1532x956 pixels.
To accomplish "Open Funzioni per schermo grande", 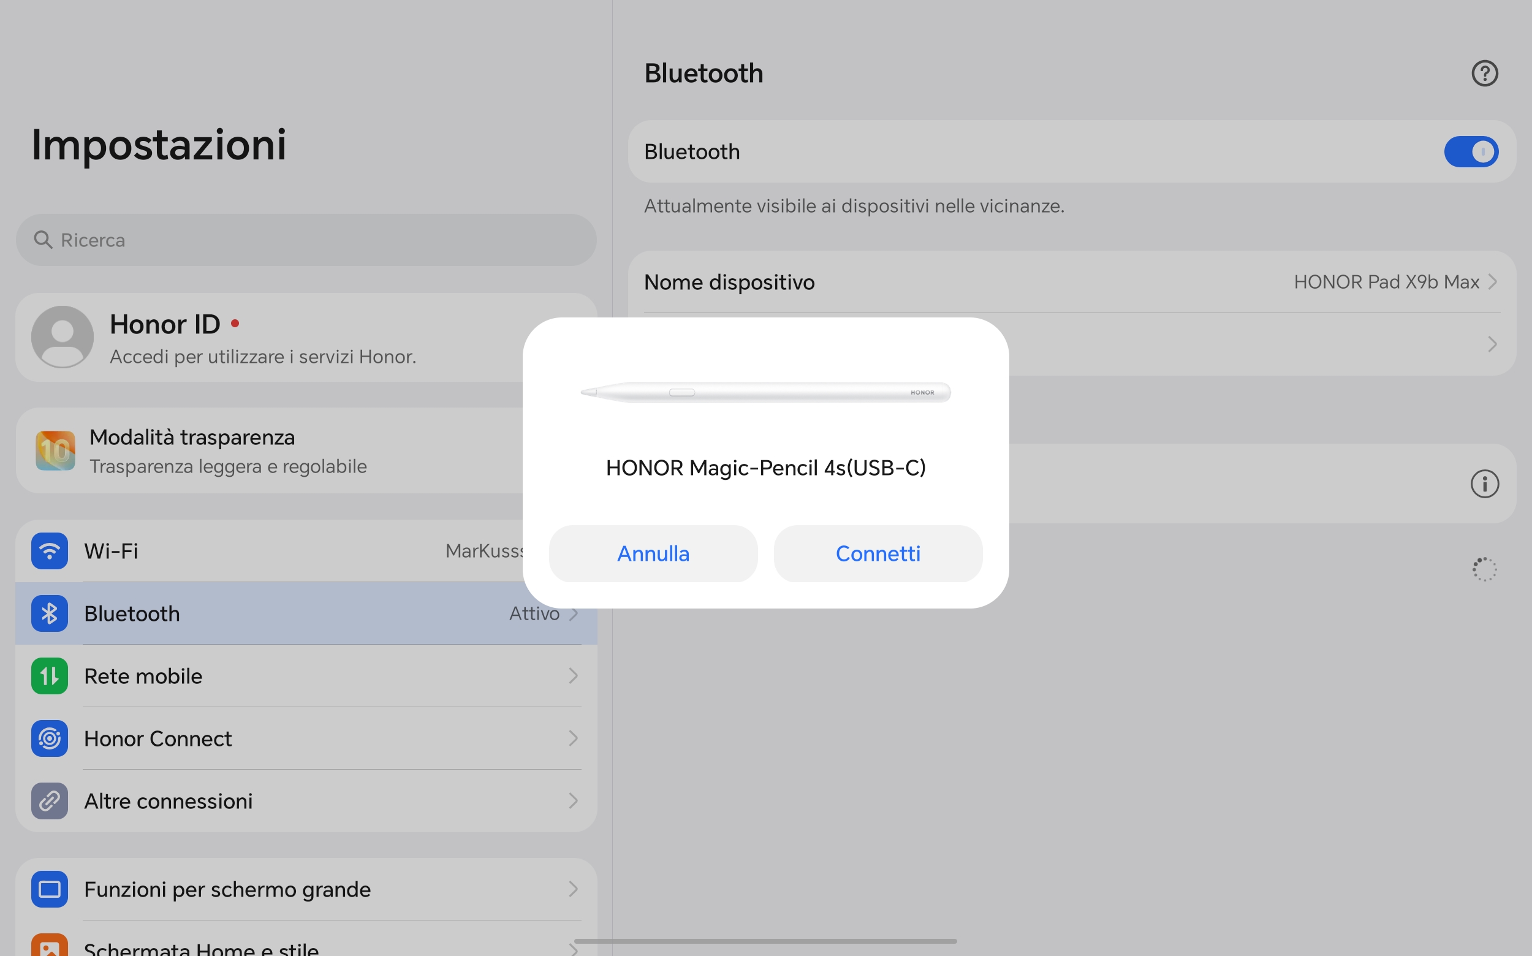I will (x=306, y=890).
